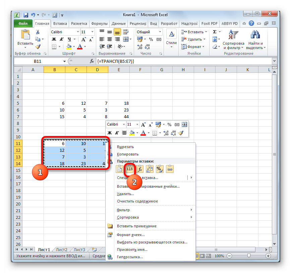Click the zoom slider handle in status bar

[x=249, y=256]
